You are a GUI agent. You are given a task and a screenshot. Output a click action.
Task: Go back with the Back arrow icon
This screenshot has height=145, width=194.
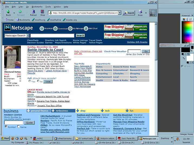8,12
